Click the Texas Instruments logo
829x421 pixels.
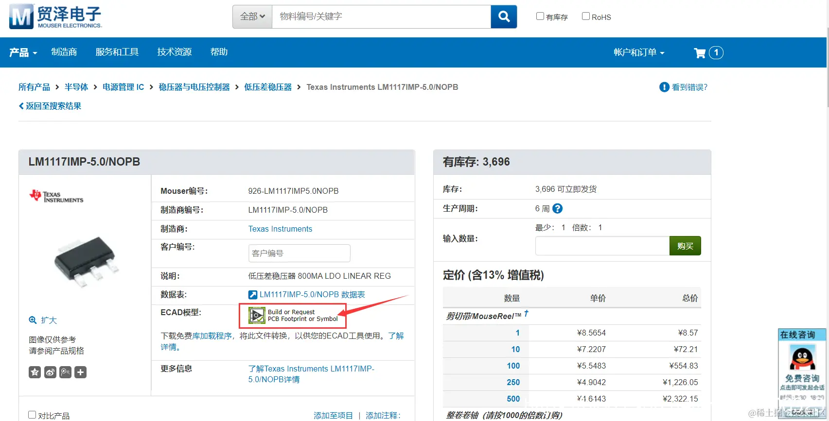(x=56, y=196)
